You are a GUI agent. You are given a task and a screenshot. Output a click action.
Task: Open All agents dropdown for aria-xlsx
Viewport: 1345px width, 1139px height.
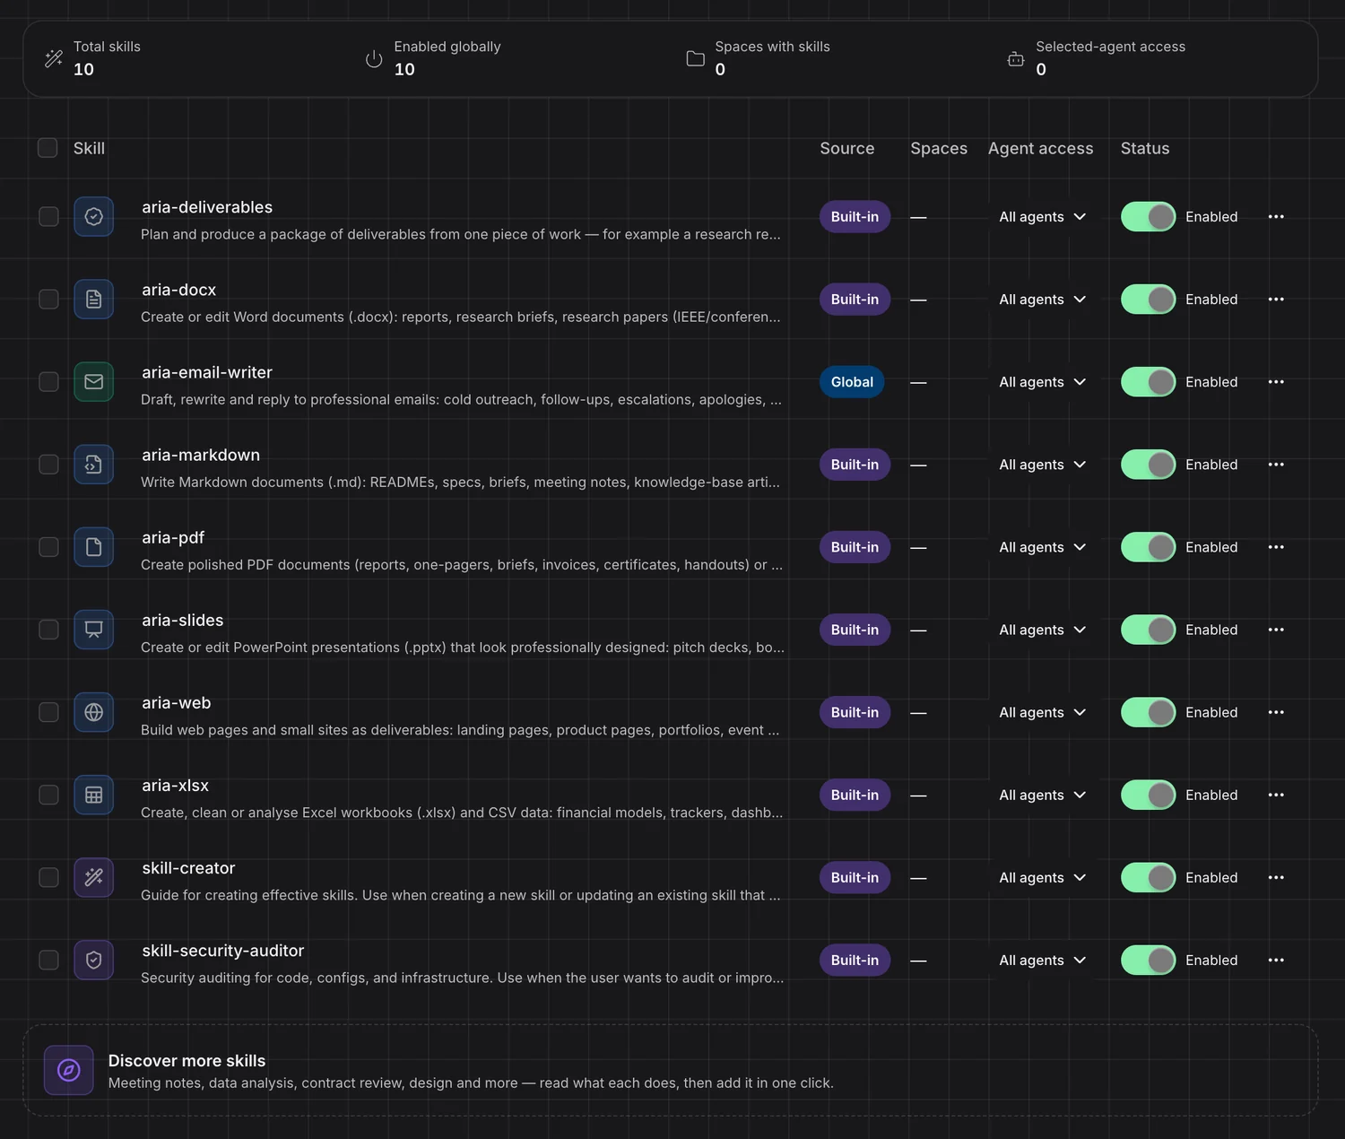coord(1042,795)
